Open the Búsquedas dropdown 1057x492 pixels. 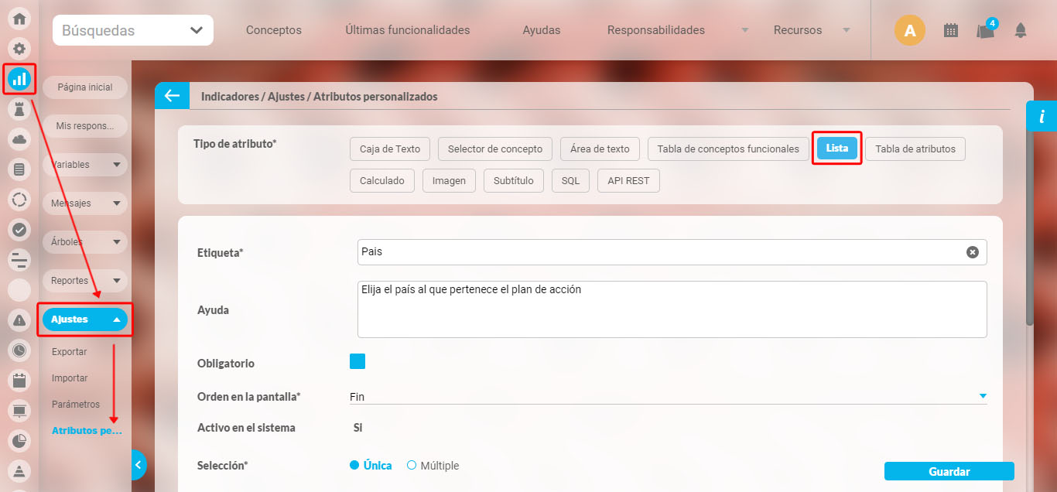[x=133, y=31]
